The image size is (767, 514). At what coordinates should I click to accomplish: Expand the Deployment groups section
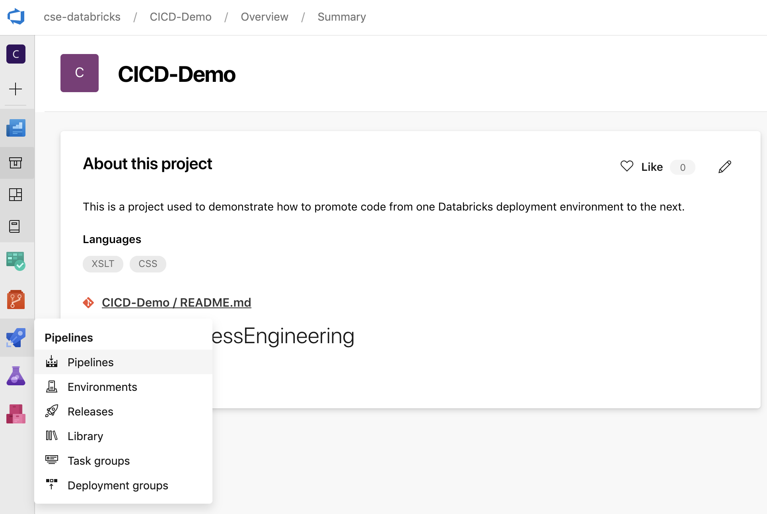[117, 485]
